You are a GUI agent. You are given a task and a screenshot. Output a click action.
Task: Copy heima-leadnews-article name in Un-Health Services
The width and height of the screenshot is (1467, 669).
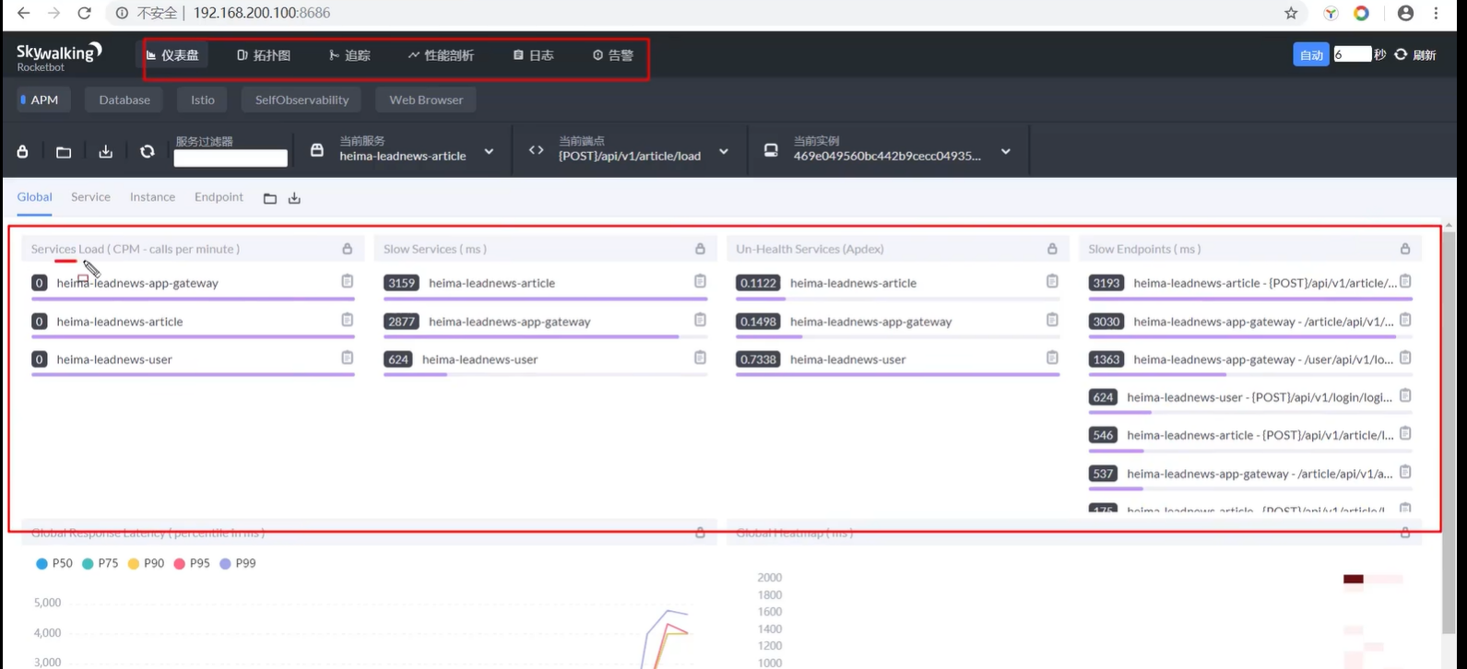coord(1052,281)
